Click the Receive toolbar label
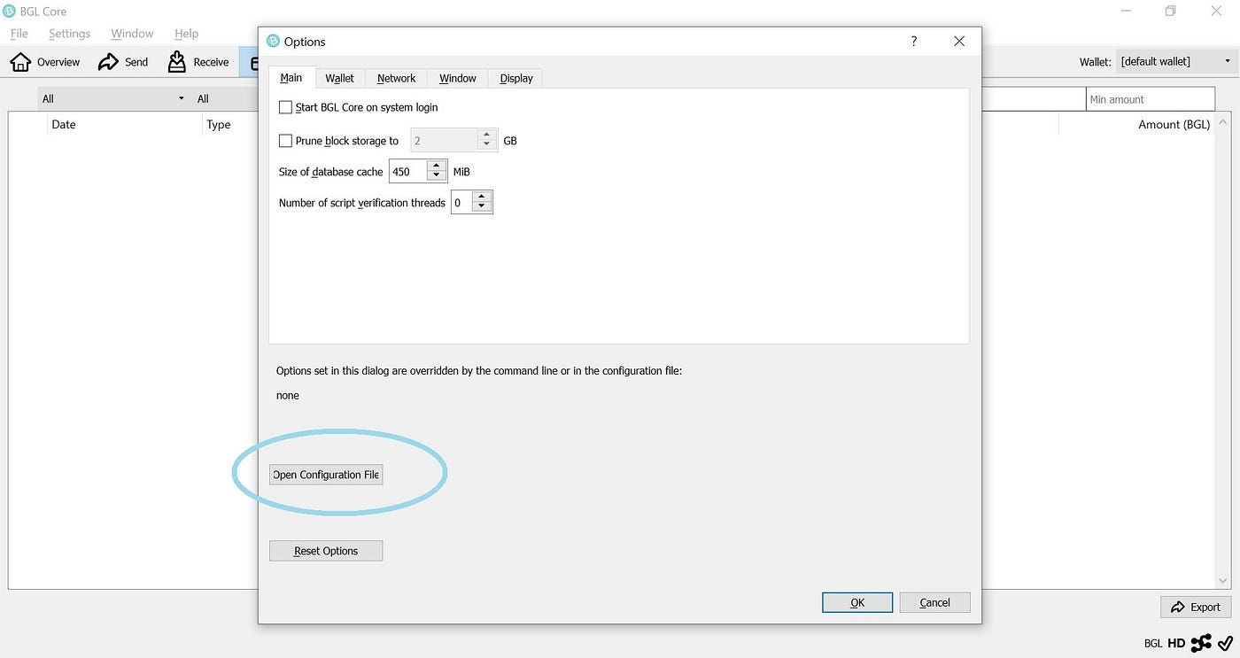This screenshot has width=1240, height=658. [211, 62]
